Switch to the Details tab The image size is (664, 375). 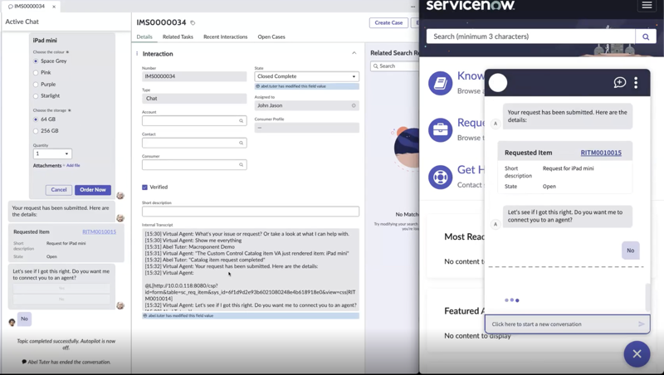point(144,37)
